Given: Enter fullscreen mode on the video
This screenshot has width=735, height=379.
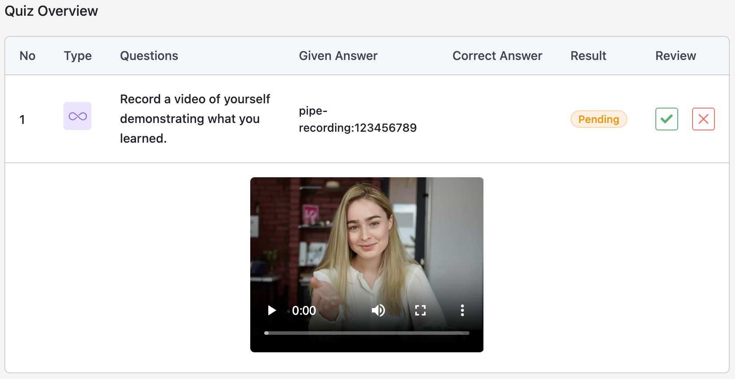Looking at the screenshot, I should click(420, 310).
